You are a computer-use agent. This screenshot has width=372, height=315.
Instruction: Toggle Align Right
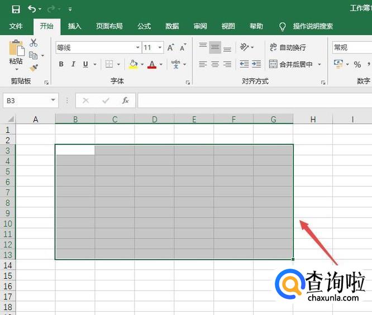[x=227, y=64]
